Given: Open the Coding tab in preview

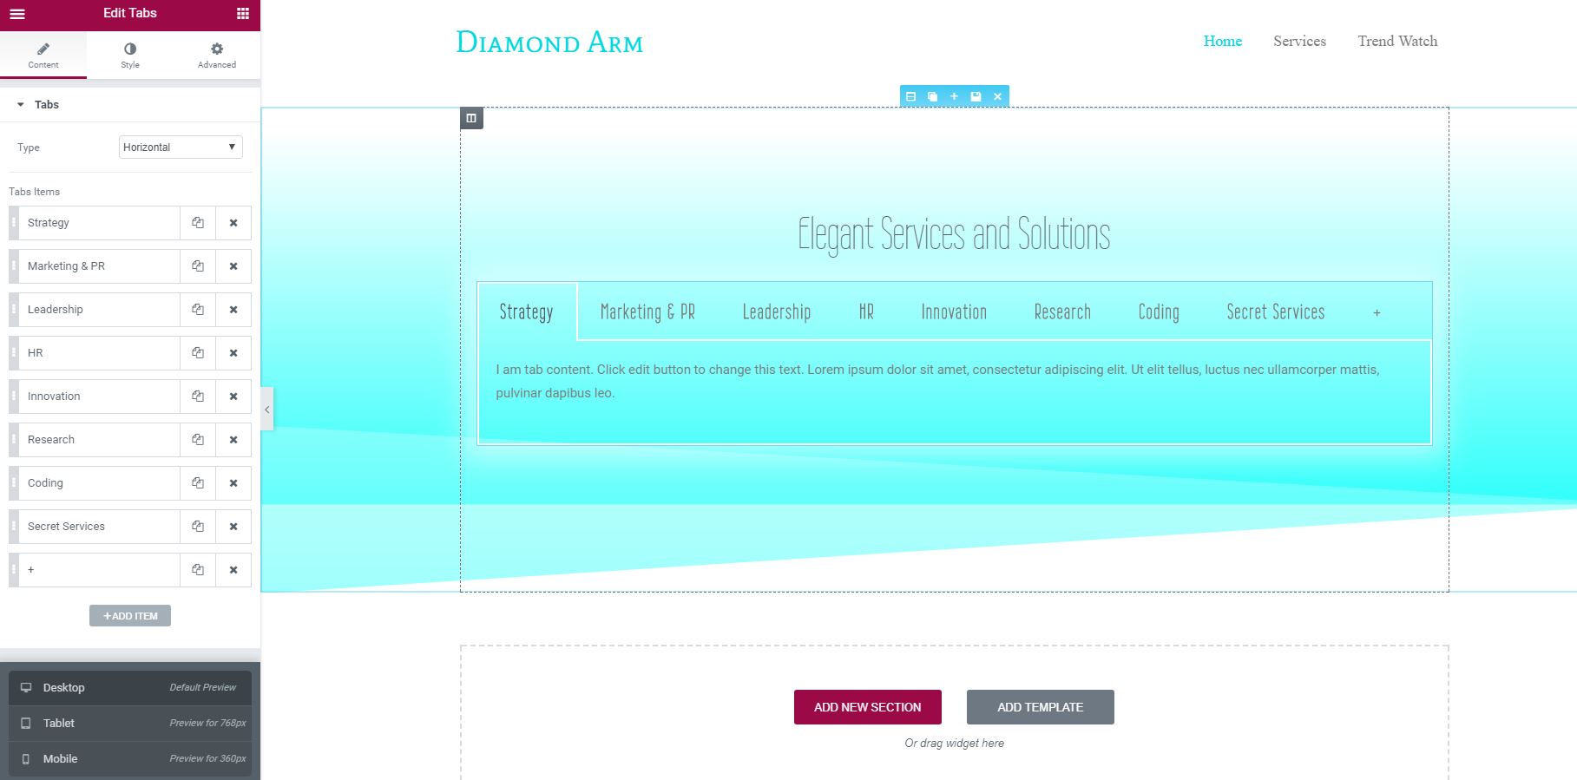Looking at the screenshot, I should click(1159, 311).
